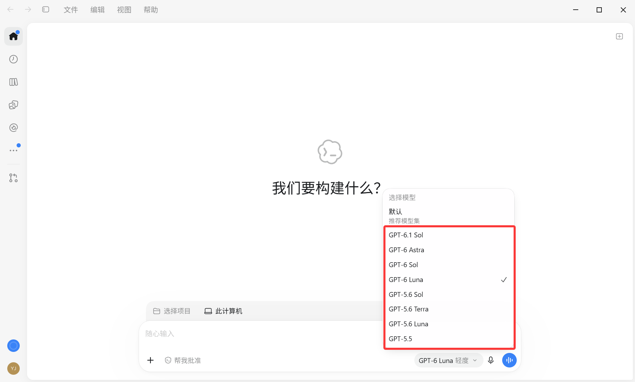This screenshot has width=635, height=382.
Task: Open the 文件 menu
Action: tap(71, 10)
